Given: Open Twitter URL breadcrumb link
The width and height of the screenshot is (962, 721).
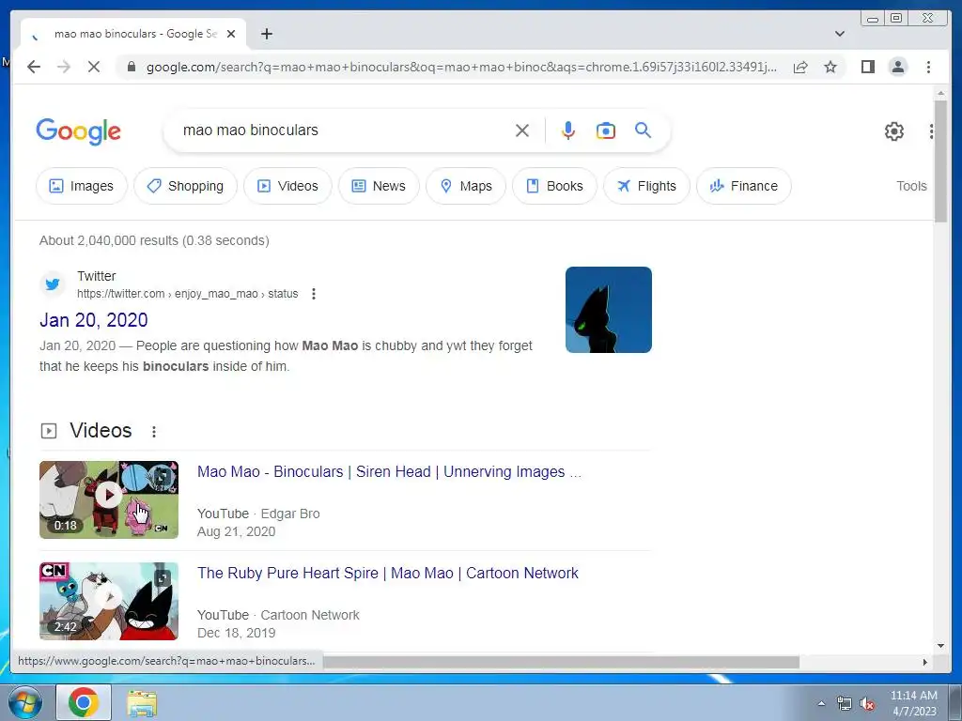Looking at the screenshot, I should pyautogui.click(x=187, y=294).
